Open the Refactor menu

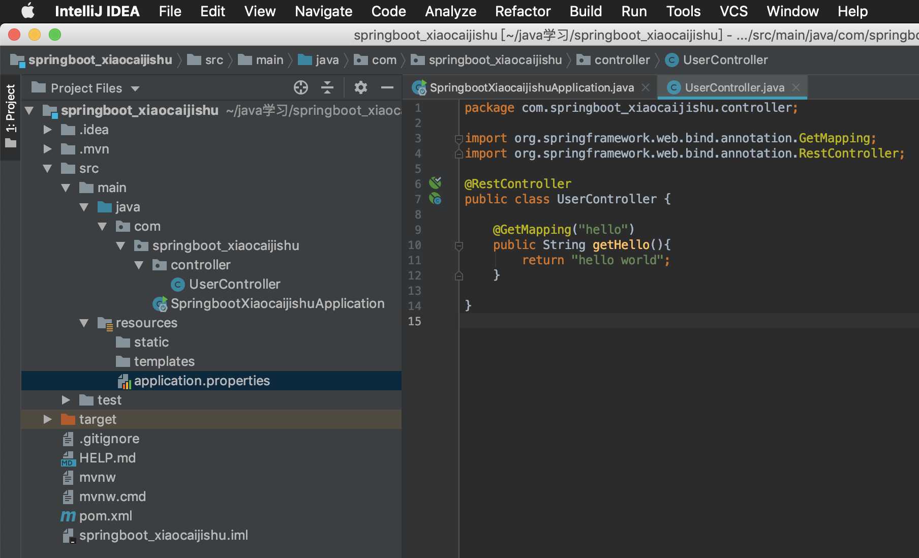[523, 11]
